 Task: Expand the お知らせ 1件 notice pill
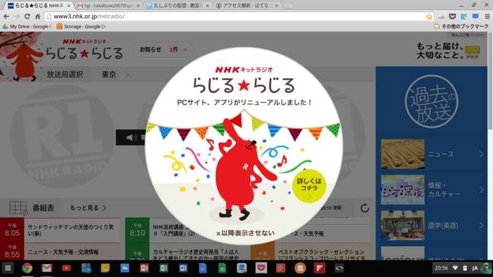click(x=163, y=50)
